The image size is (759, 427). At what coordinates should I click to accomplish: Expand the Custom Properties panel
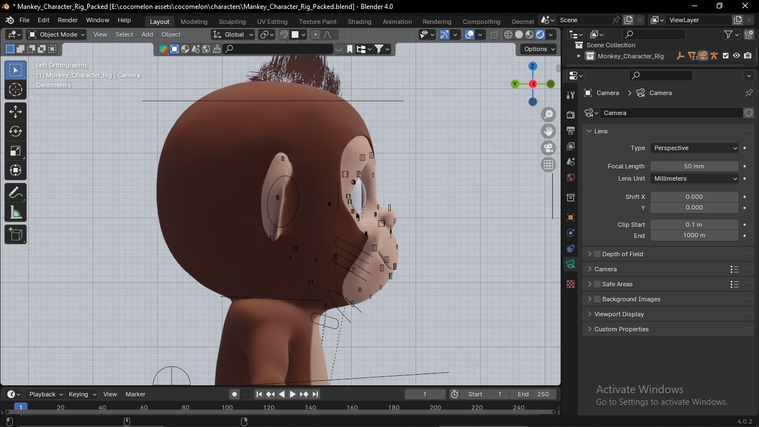click(x=621, y=329)
